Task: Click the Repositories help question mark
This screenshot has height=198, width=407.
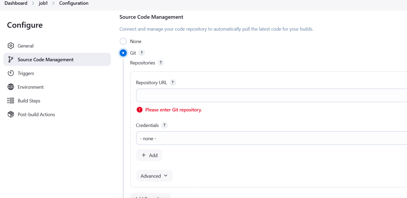Action: coord(161,63)
